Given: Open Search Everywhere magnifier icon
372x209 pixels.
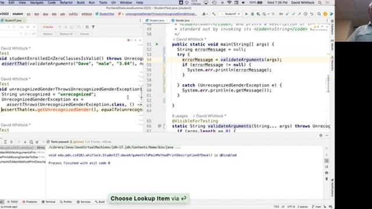Looking at the screenshot, I should (319, 14).
